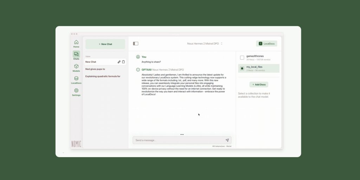Open the Chats section icon

click(x=76, y=54)
